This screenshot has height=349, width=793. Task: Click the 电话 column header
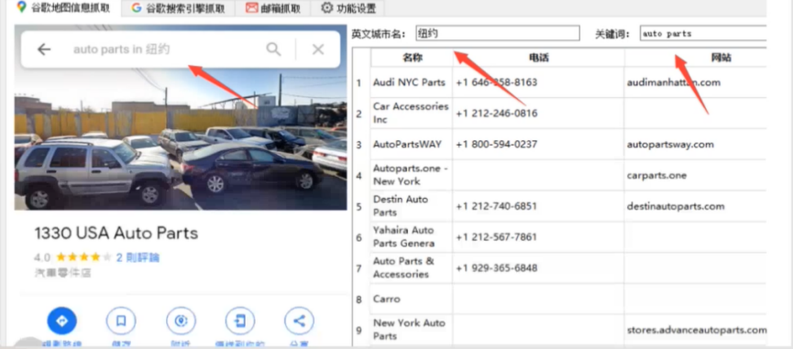click(539, 58)
